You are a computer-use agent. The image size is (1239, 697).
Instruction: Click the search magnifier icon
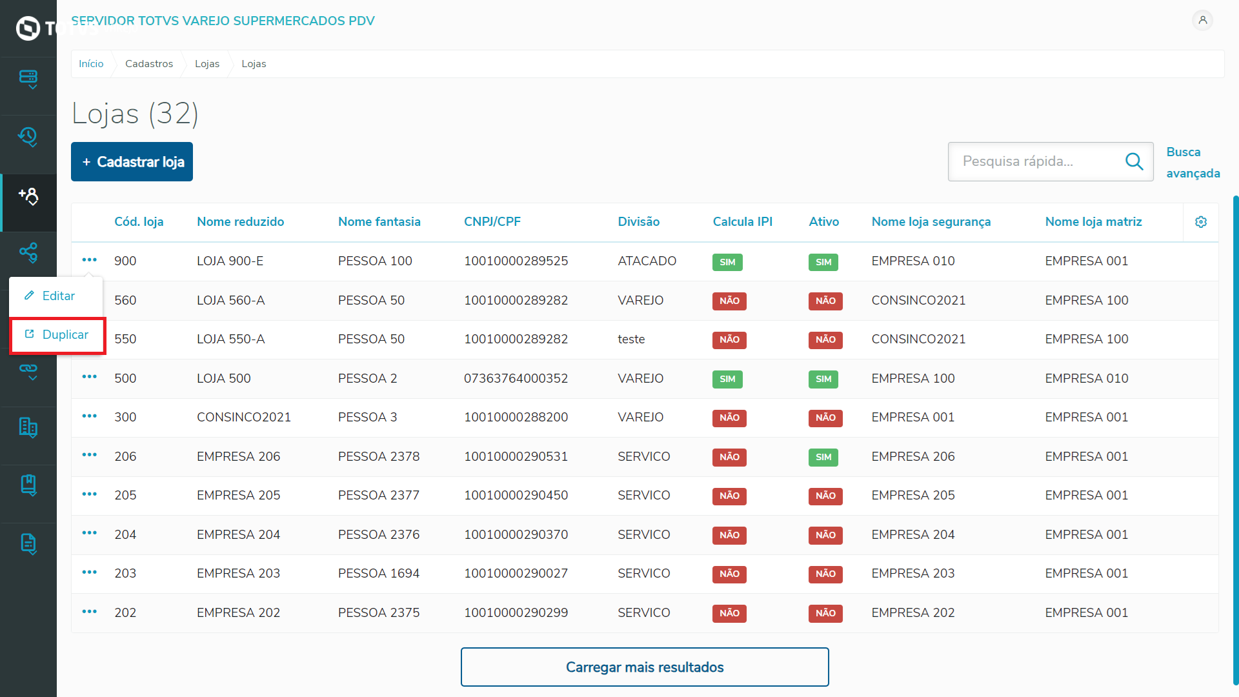pos(1134,161)
